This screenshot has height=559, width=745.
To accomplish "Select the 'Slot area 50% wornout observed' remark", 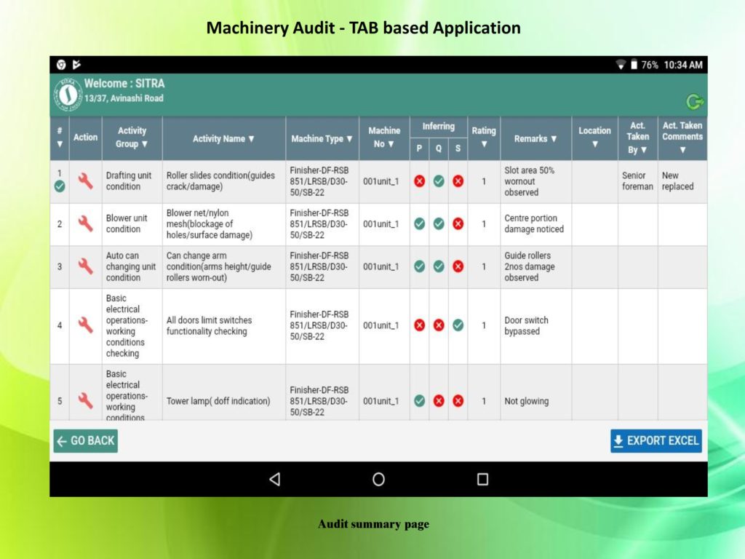I will [x=530, y=181].
